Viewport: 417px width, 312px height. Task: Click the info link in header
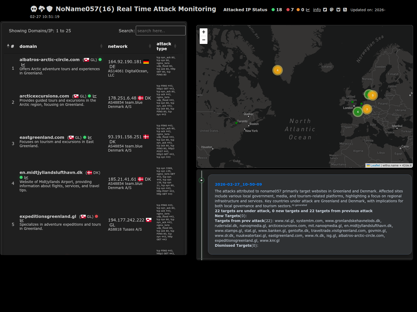click(317, 10)
